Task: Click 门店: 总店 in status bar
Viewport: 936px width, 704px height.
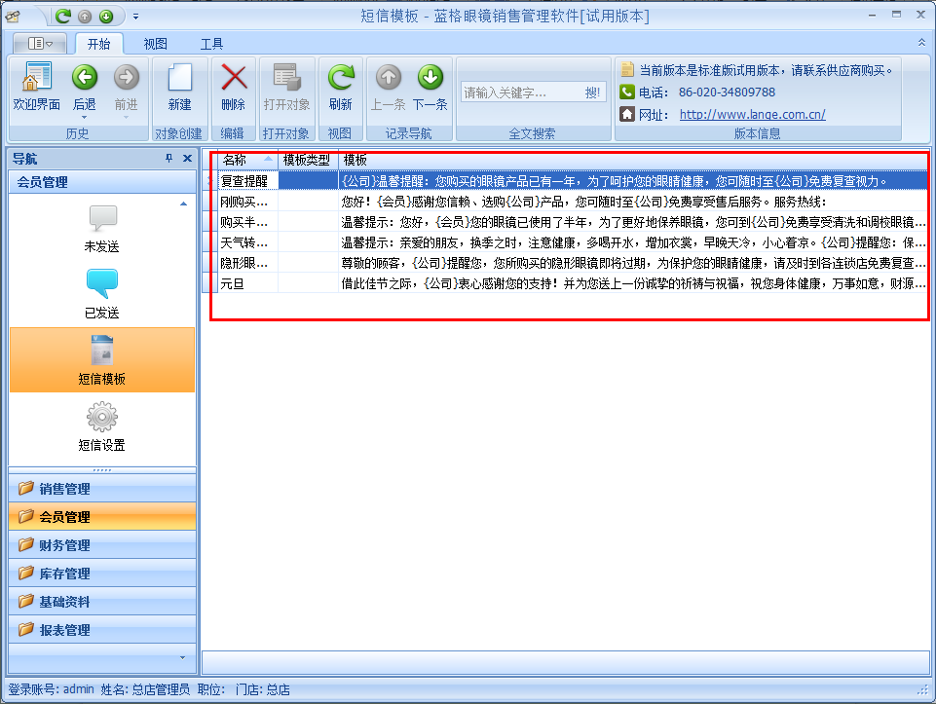Action: pyautogui.click(x=263, y=689)
